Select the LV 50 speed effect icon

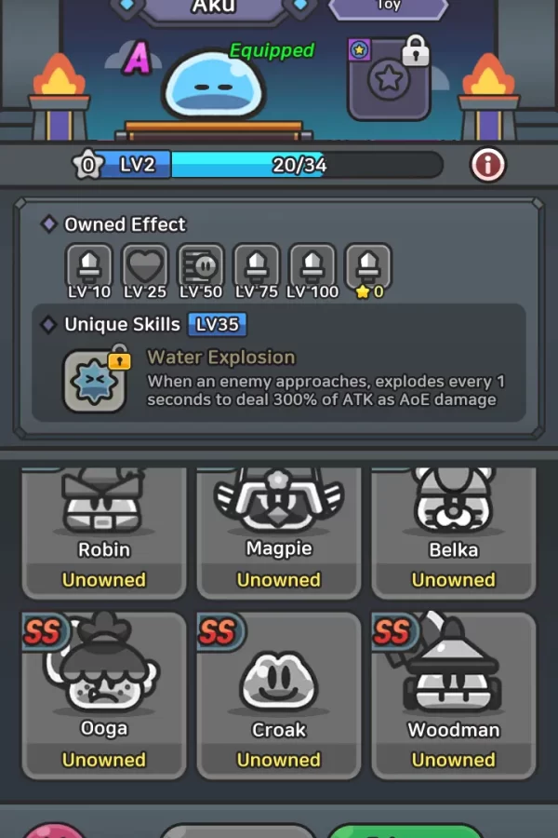[x=201, y=265]
